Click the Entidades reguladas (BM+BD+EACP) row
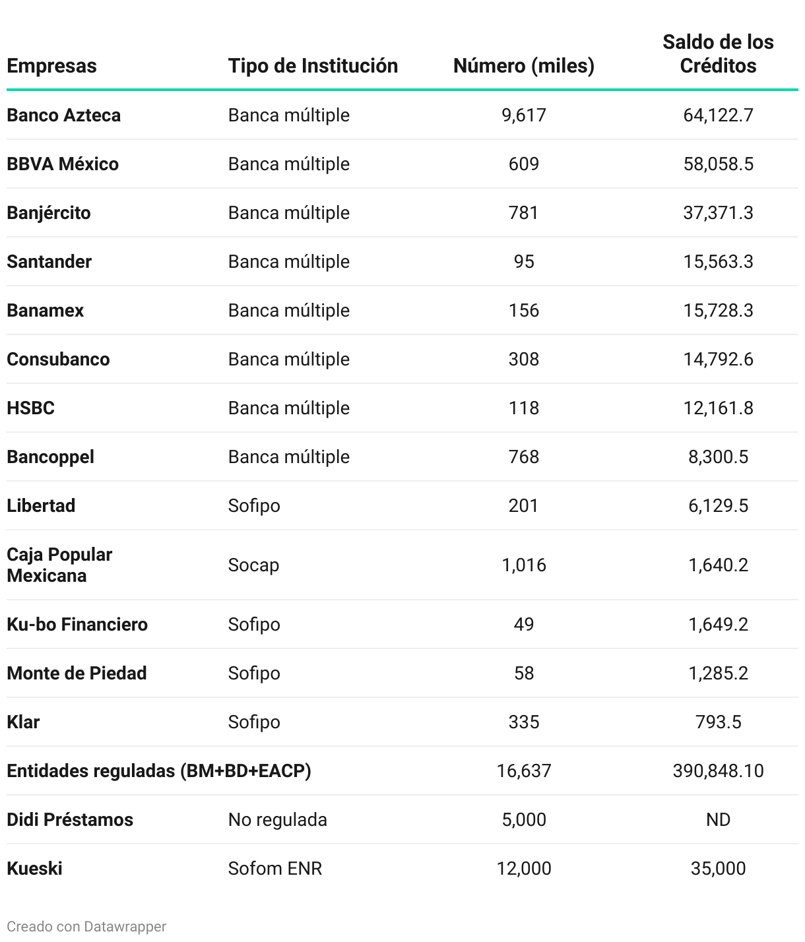805x942 pixels. (158, 771)
